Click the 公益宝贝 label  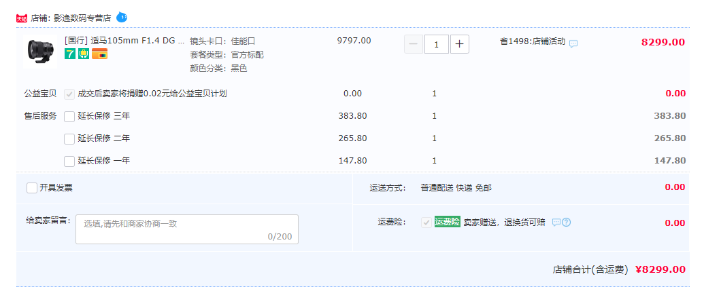point(40,94)
